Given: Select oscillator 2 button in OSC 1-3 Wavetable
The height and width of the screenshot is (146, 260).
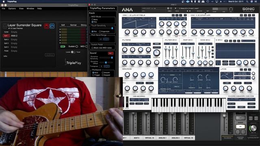Looking at the screenshot, I should (177, 15).
